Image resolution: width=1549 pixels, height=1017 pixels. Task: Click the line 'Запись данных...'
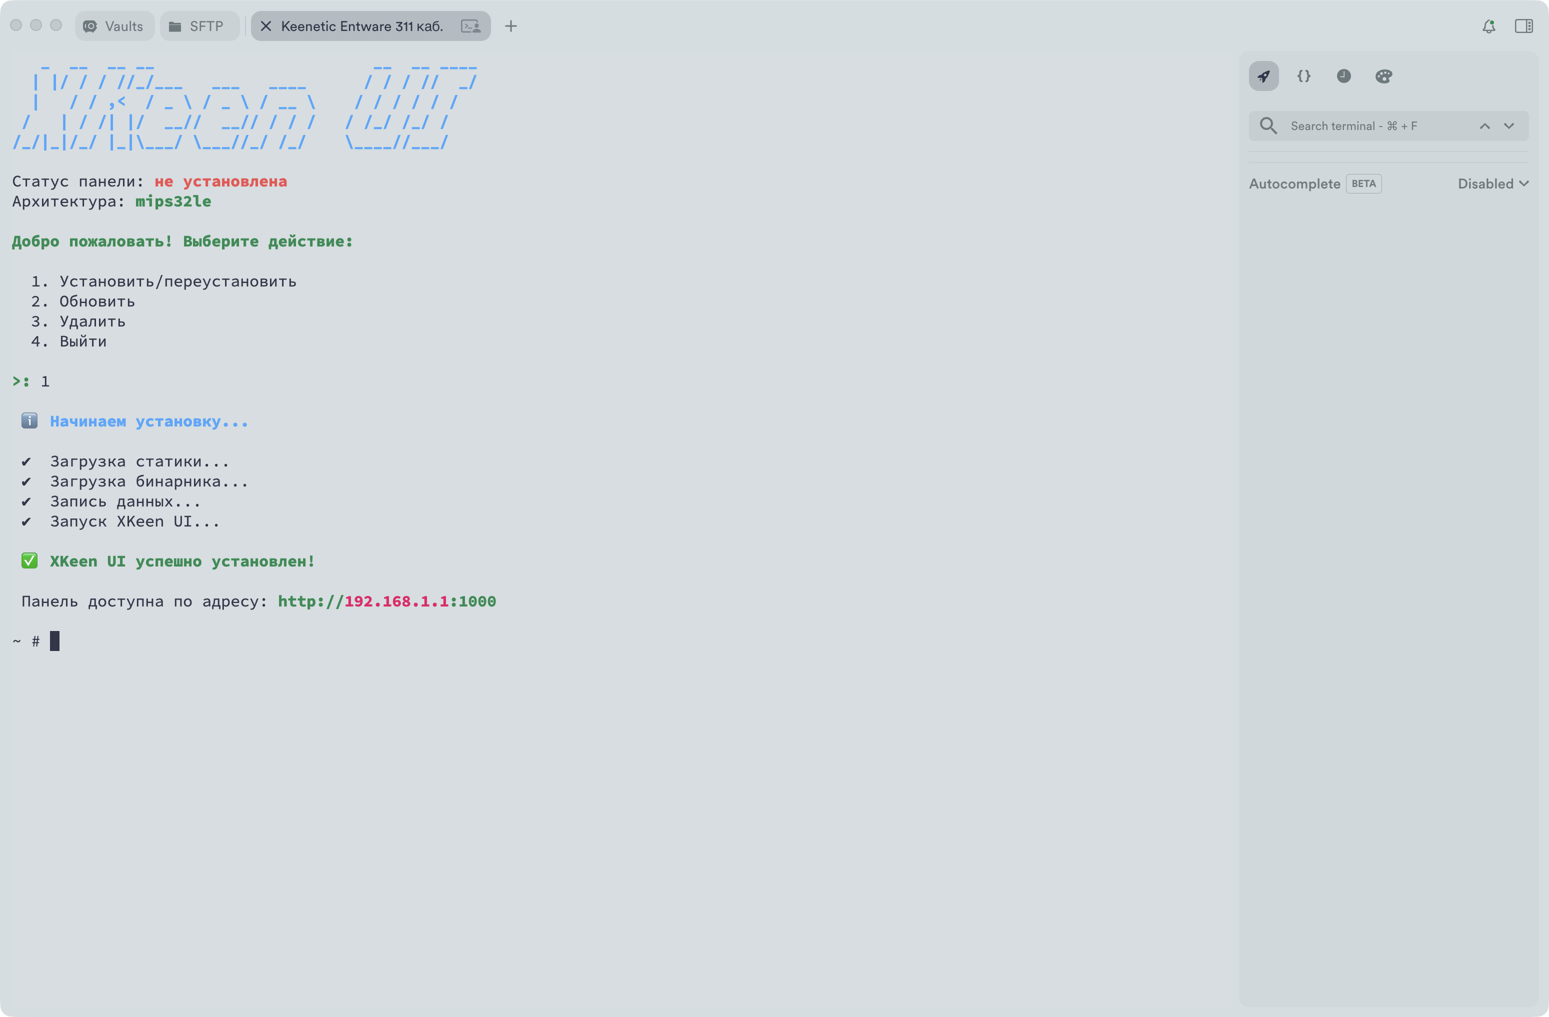point(125,501)
